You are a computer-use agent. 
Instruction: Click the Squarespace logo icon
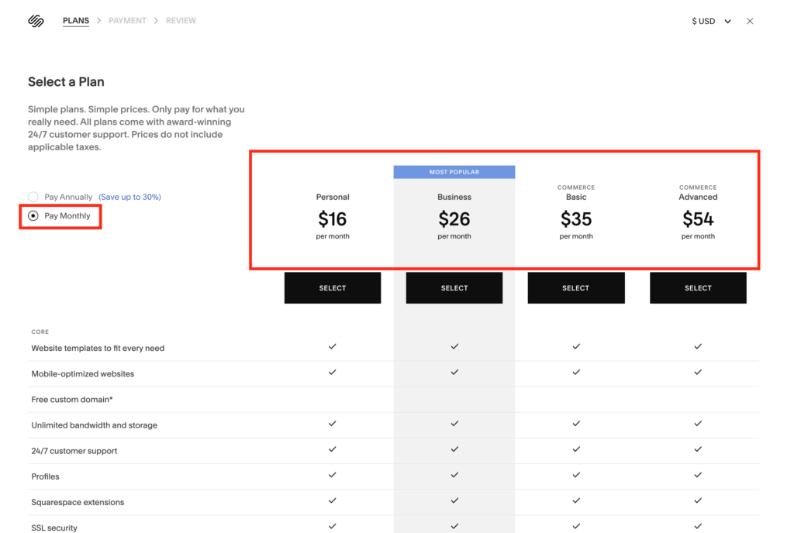click(36, 21)
